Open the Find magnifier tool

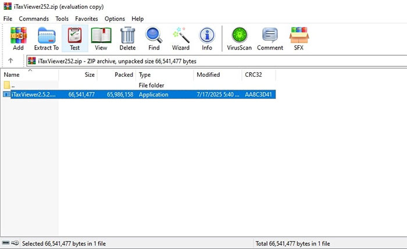[153, 38]
